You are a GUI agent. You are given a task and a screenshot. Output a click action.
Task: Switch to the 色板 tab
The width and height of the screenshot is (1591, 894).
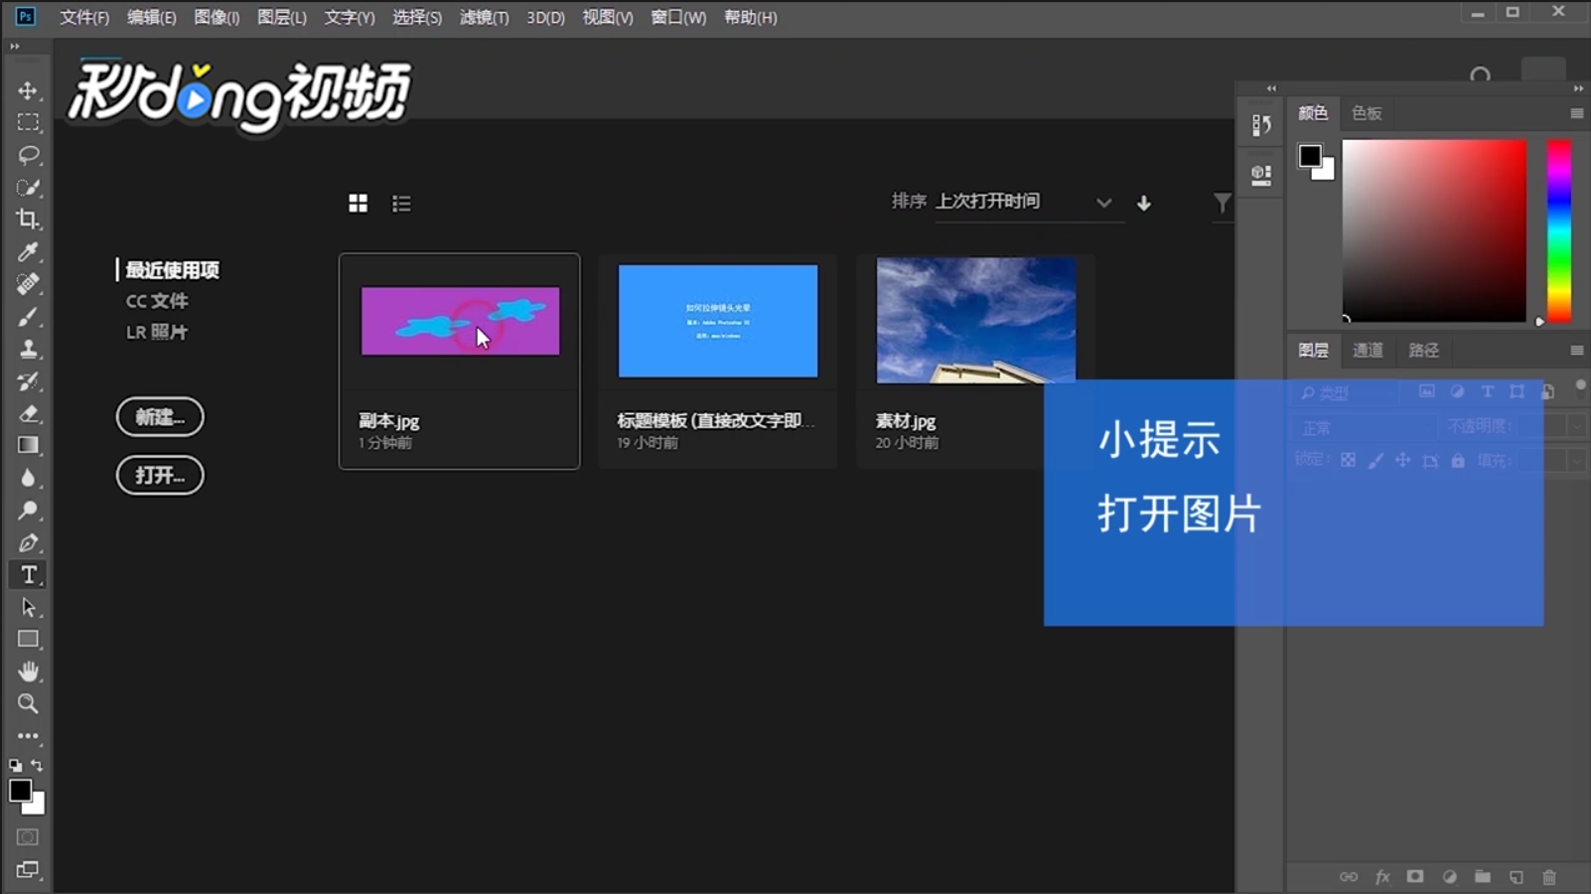pyautogui.click(x=1367, y=113)
